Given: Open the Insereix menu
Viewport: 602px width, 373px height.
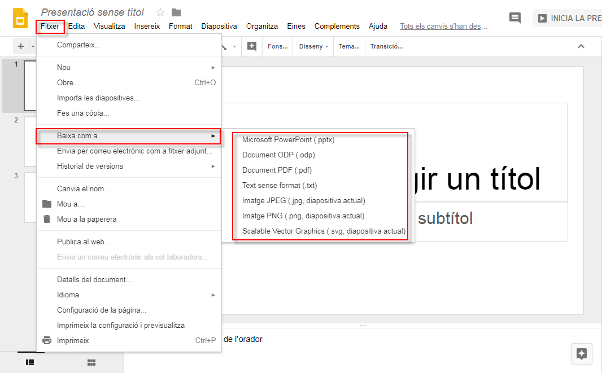Looking at the screenshot, I should tap(147, 26).
